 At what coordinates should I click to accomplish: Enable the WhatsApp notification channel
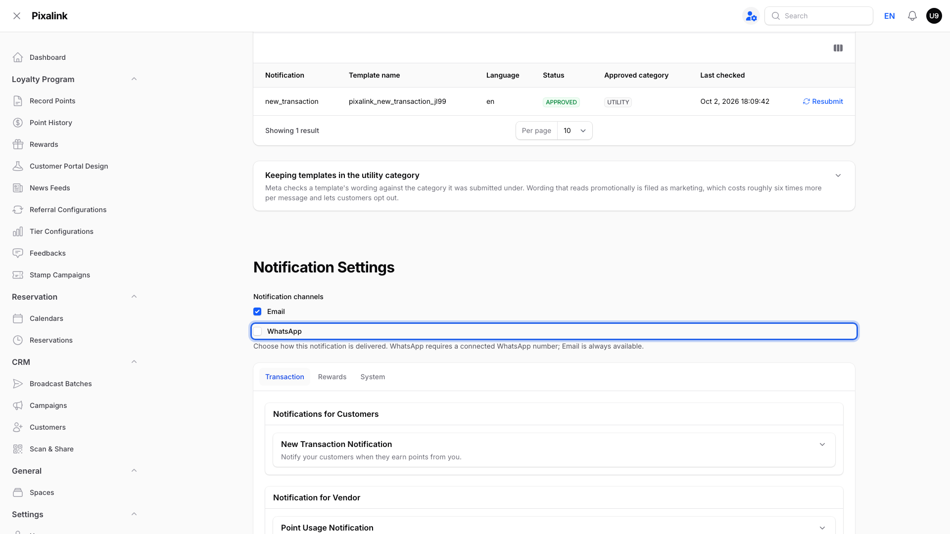[257, 331]
